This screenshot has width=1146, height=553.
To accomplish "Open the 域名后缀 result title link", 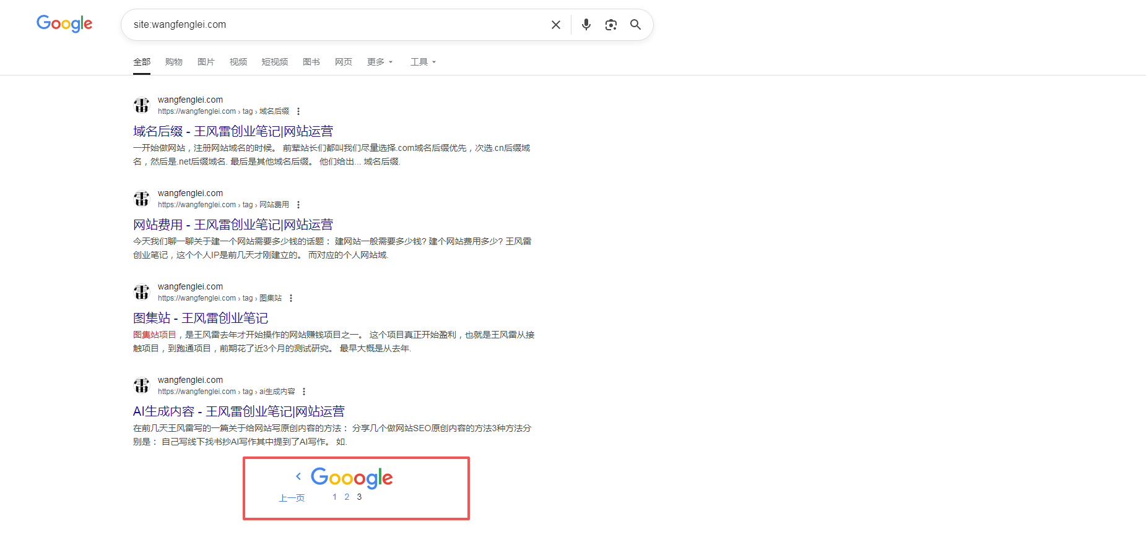I will pos(233,131).
